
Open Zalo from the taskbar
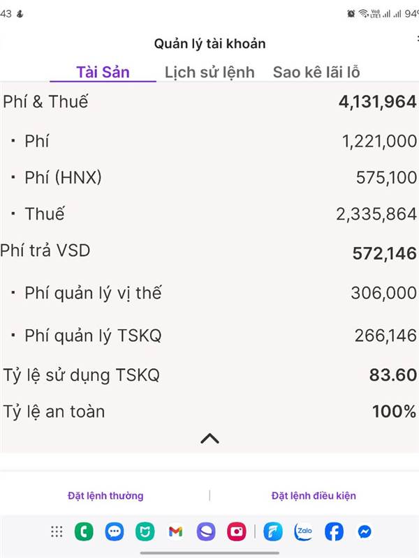(x=303, y=531)
